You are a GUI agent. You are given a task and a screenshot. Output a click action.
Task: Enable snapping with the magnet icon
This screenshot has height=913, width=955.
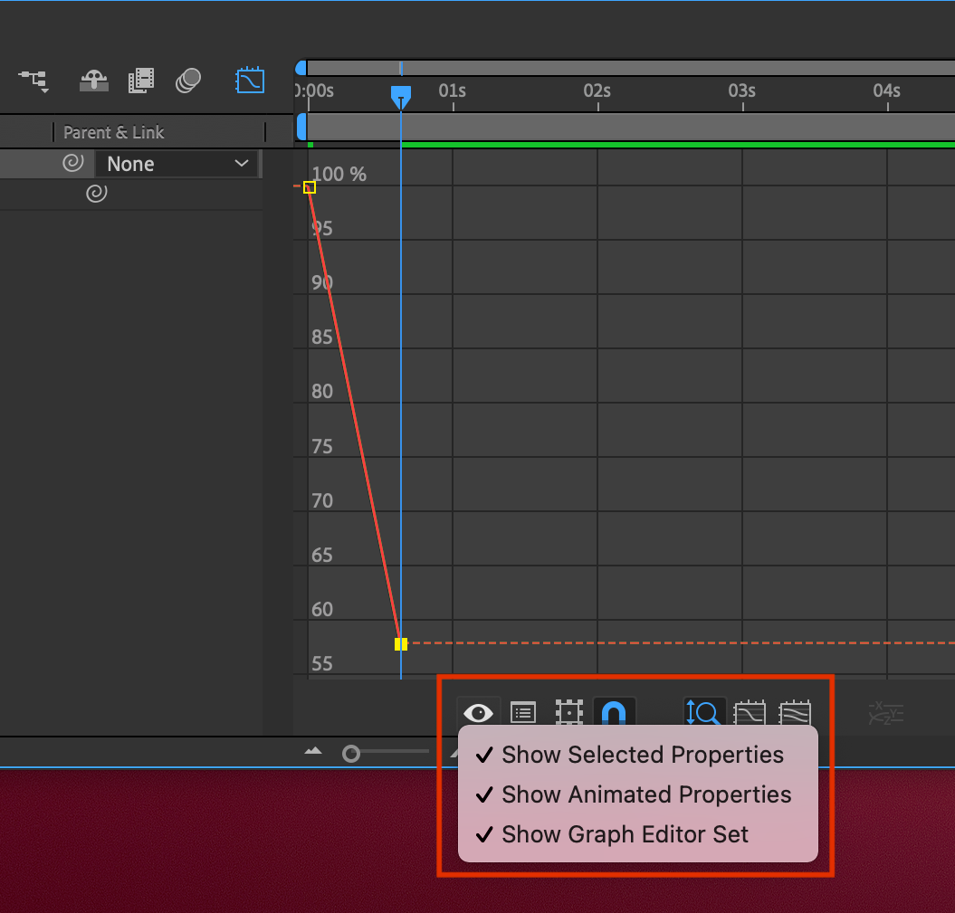615,713
